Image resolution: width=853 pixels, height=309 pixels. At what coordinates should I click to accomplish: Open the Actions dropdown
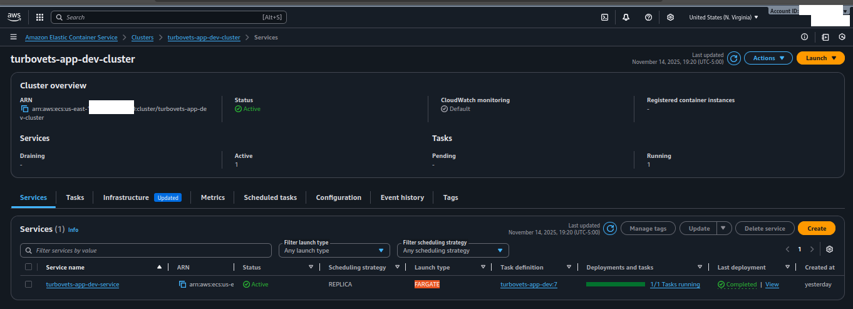768,58
